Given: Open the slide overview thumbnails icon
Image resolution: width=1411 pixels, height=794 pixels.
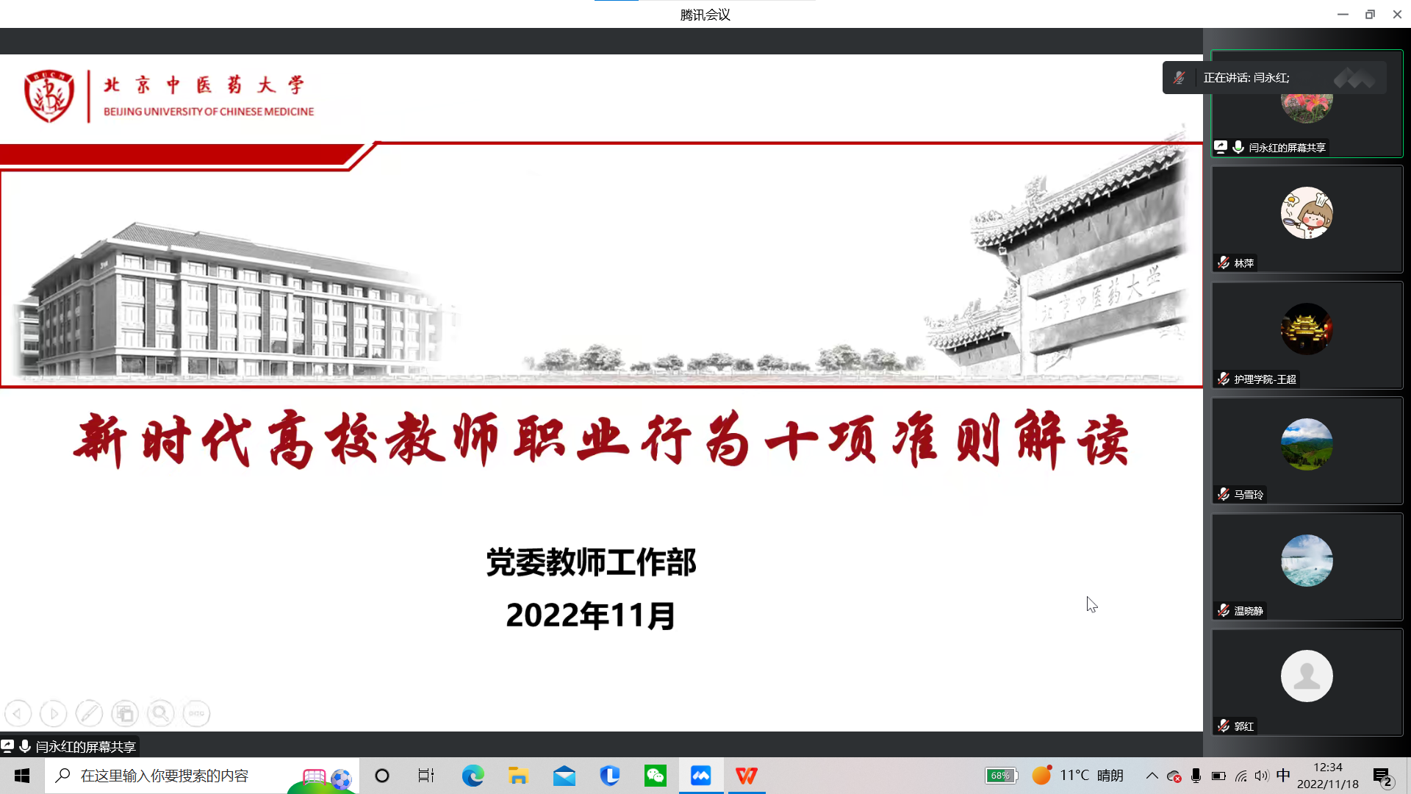Looking at the screenshot, I should click(x=125, y=713).
